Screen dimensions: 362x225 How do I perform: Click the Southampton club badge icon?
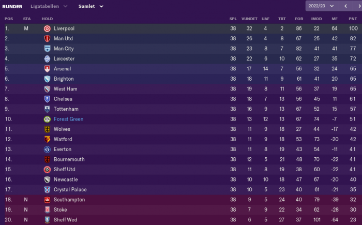click(x=47, y=200)
